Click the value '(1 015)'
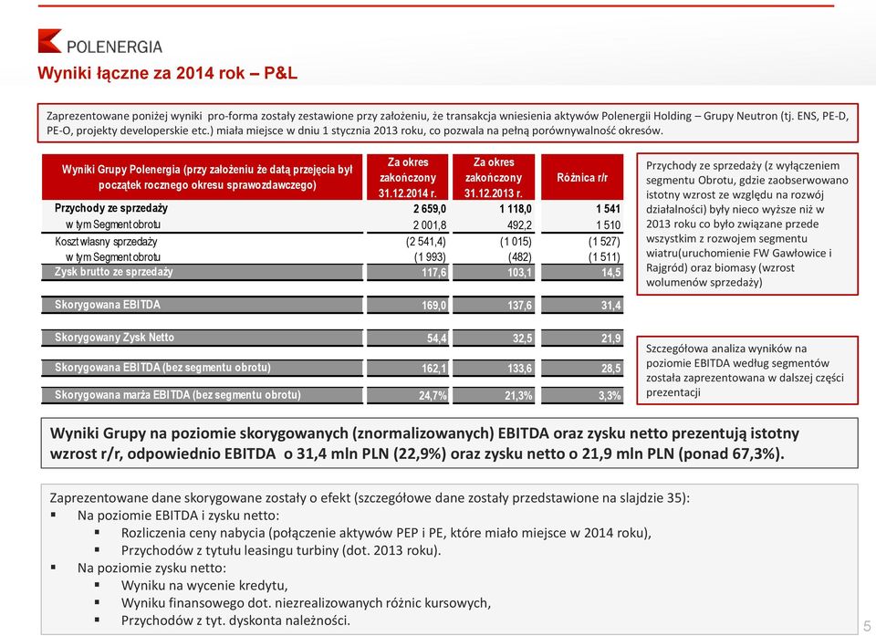Image resolution: width=876 pixels, height=636 pixels. click(516, 242)
